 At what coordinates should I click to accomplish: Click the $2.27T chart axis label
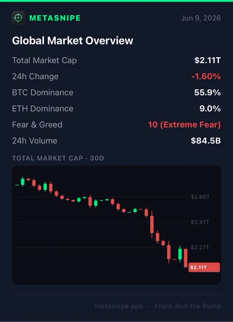[200, 247]
